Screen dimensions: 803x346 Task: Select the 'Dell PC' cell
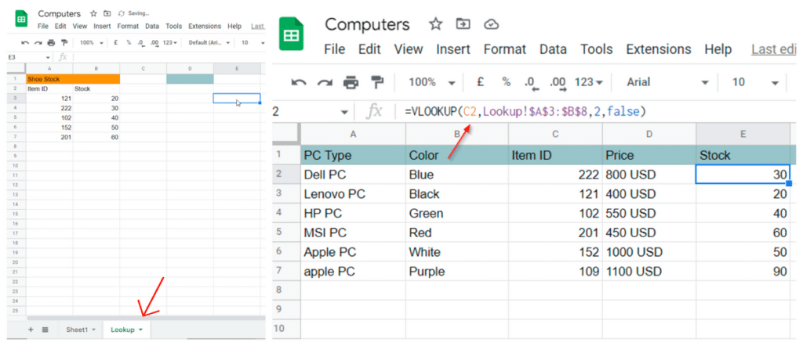pos(353,175)
